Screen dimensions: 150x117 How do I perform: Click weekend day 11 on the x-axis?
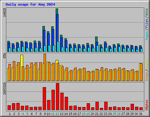click(53, 114)
